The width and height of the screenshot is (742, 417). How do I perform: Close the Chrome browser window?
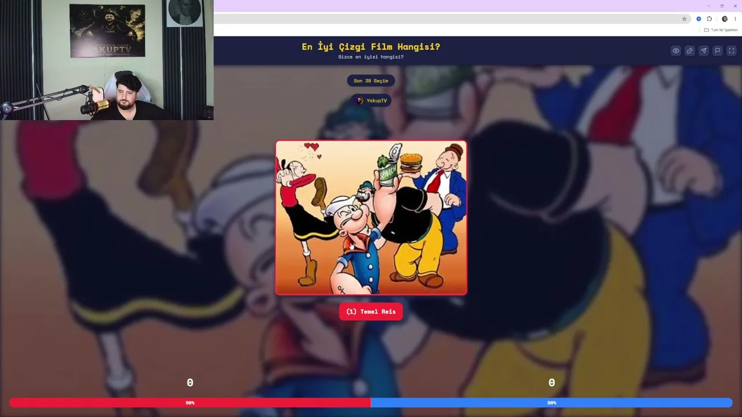coord(735,6)
